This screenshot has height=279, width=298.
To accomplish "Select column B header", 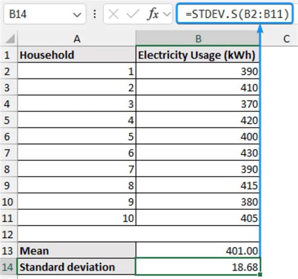I will [198, 38].
